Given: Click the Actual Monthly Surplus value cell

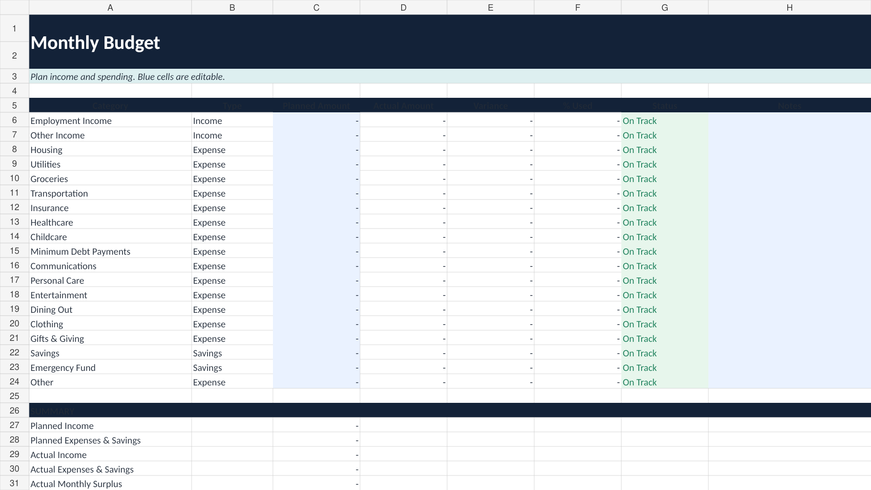Looking at the screenshot, I should tap(316, 483).
